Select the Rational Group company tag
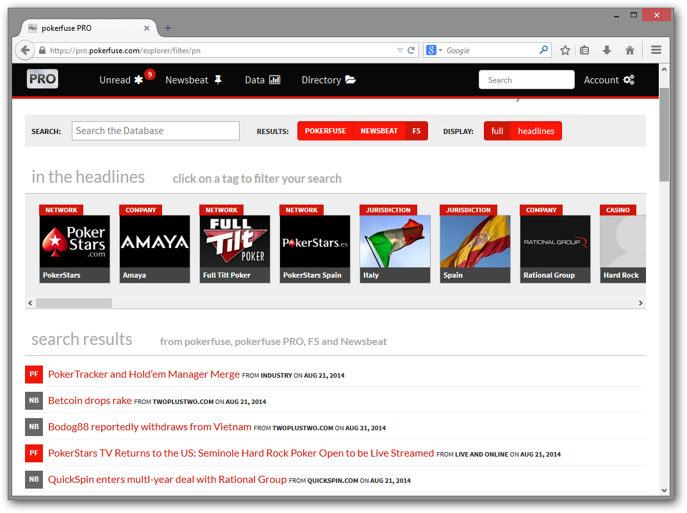 point(555,244)
